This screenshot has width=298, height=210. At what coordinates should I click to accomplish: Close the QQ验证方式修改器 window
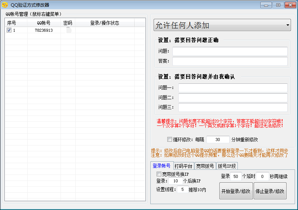[x=290, y=5]
